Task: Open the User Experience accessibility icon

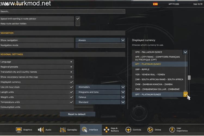Action: click(172, 130)
